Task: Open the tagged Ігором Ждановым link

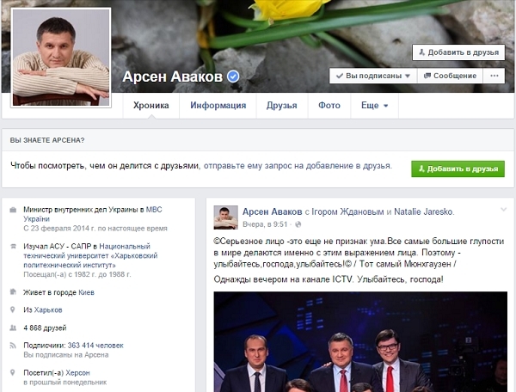Action: click(347, 211)
